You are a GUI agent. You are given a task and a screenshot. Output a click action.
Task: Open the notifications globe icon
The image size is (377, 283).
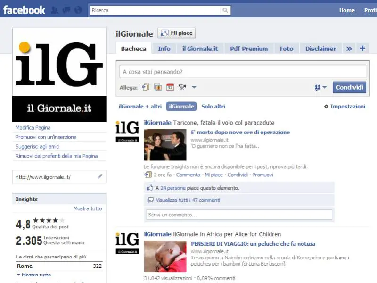(x=78, y=10)
